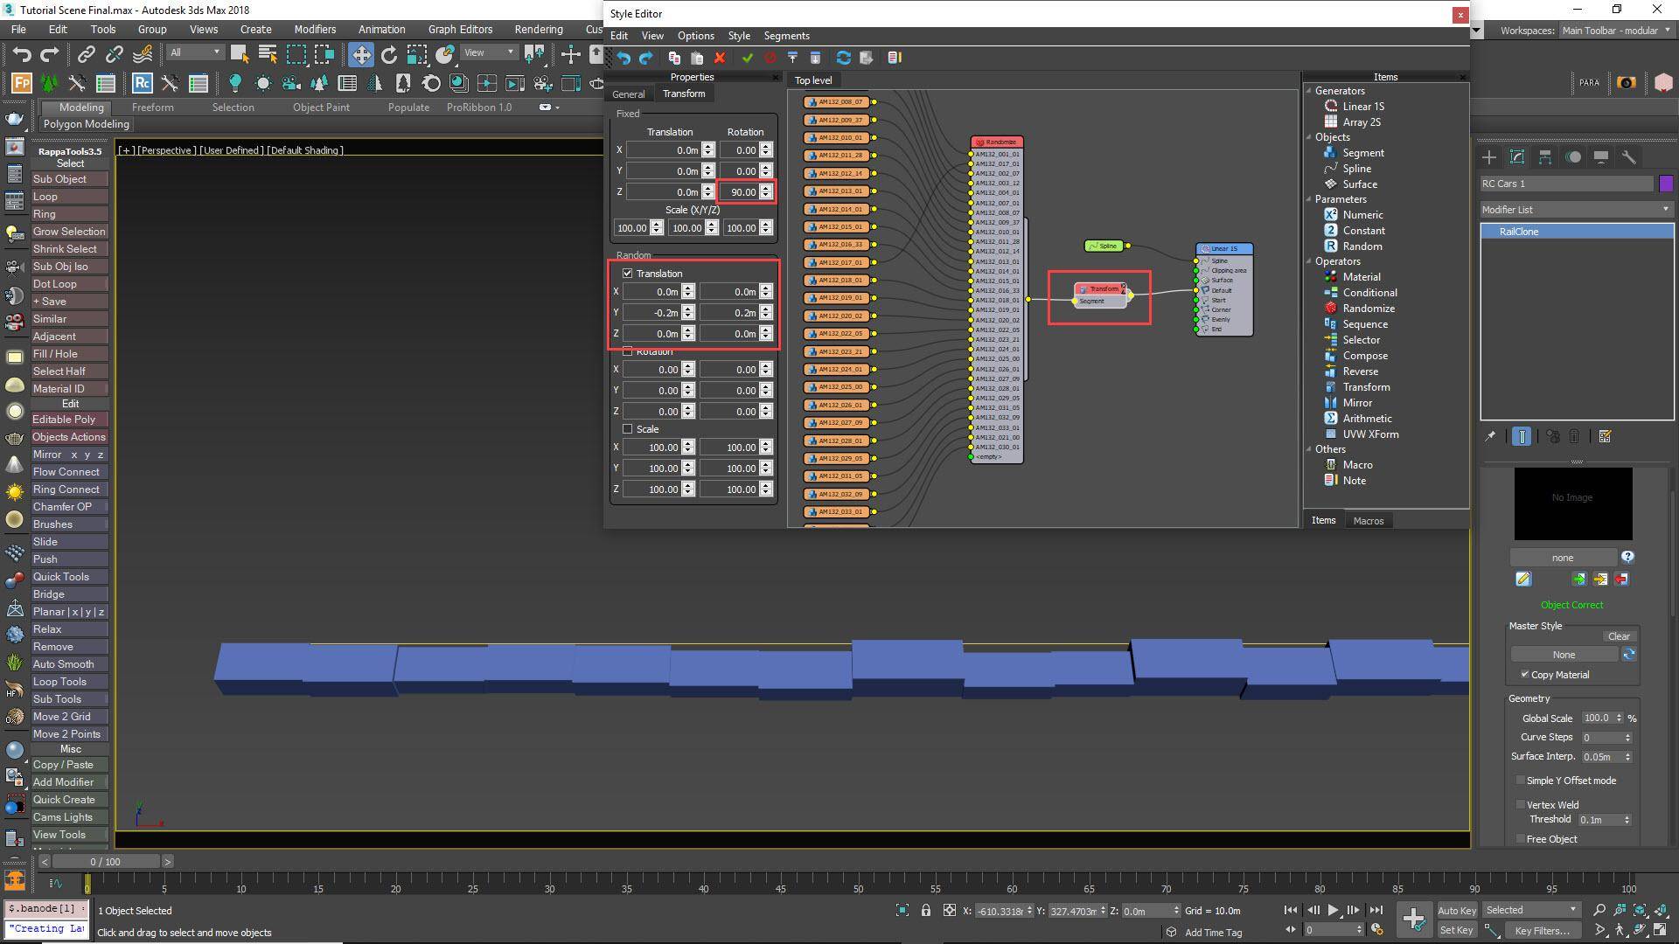Undo the last action in Style Editor
The image size is (1679, 944).
[x=623, y=58]
